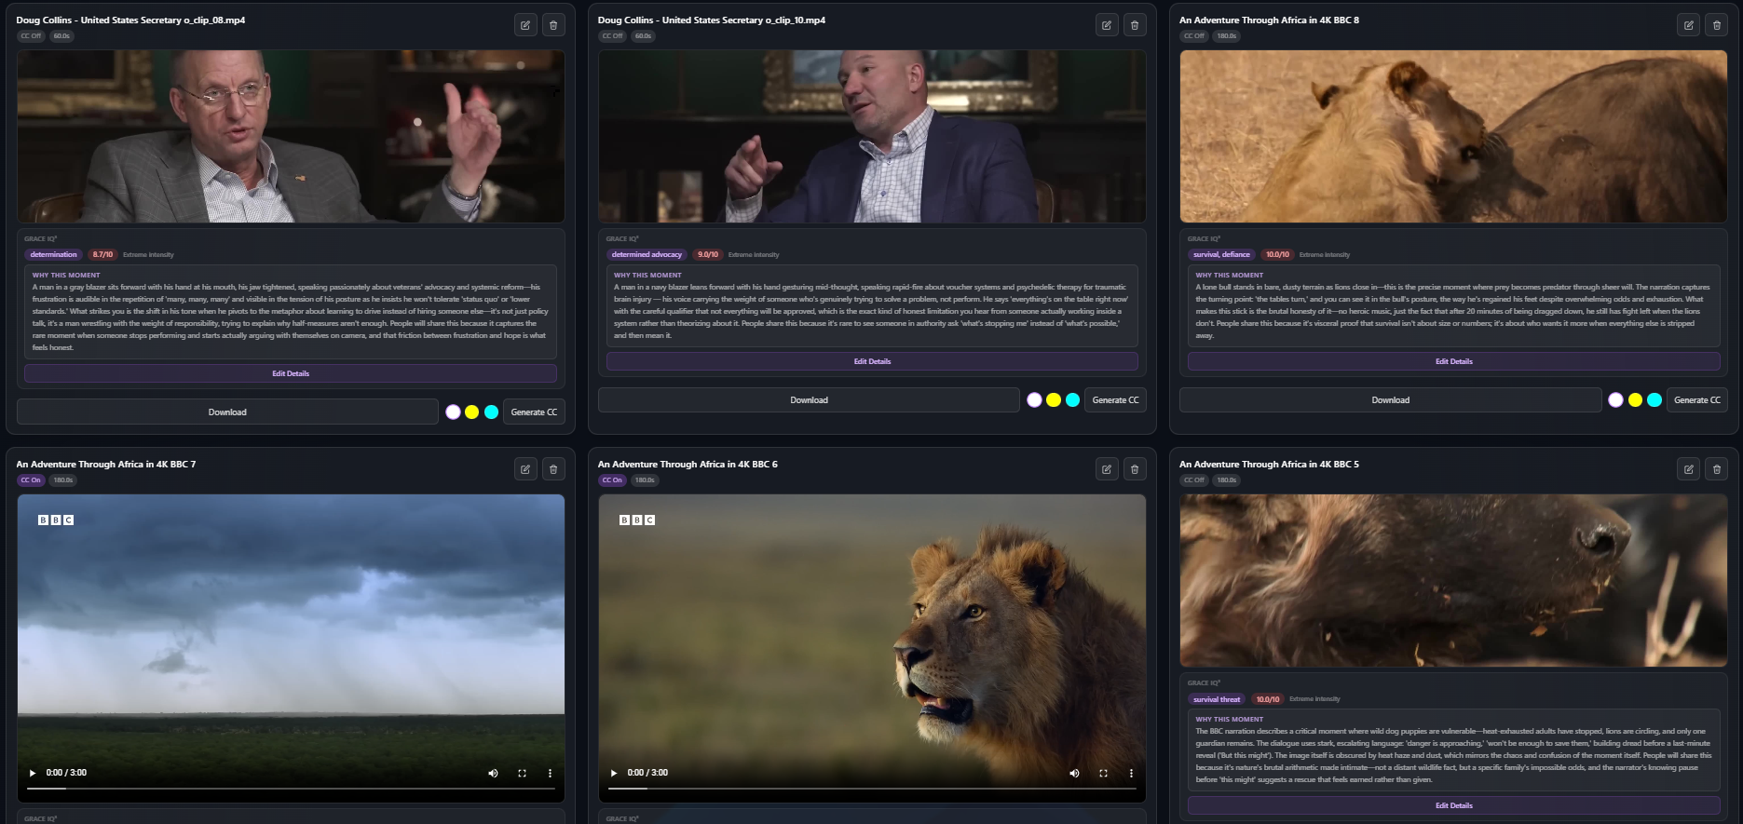Download the Doug Collins clip_10 video
The height and width of the screenshot is (824, 1743).
(809, 400)
